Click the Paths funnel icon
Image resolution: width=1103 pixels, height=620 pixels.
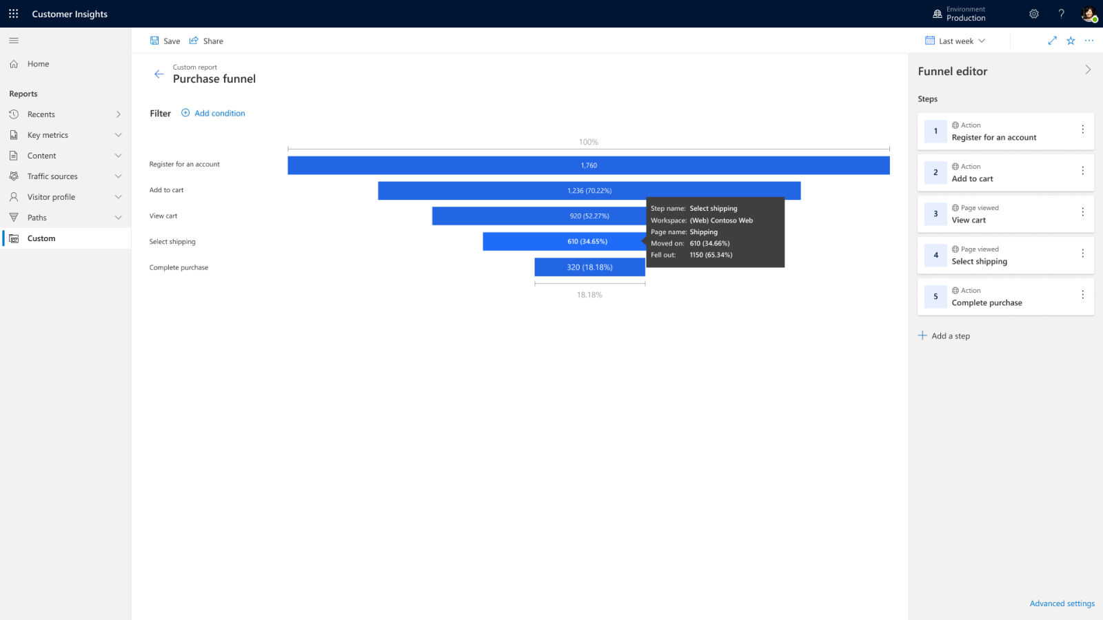point(14,218)
